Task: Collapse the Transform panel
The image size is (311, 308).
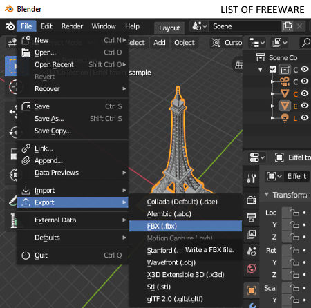Action: click(x=267, y=195)
